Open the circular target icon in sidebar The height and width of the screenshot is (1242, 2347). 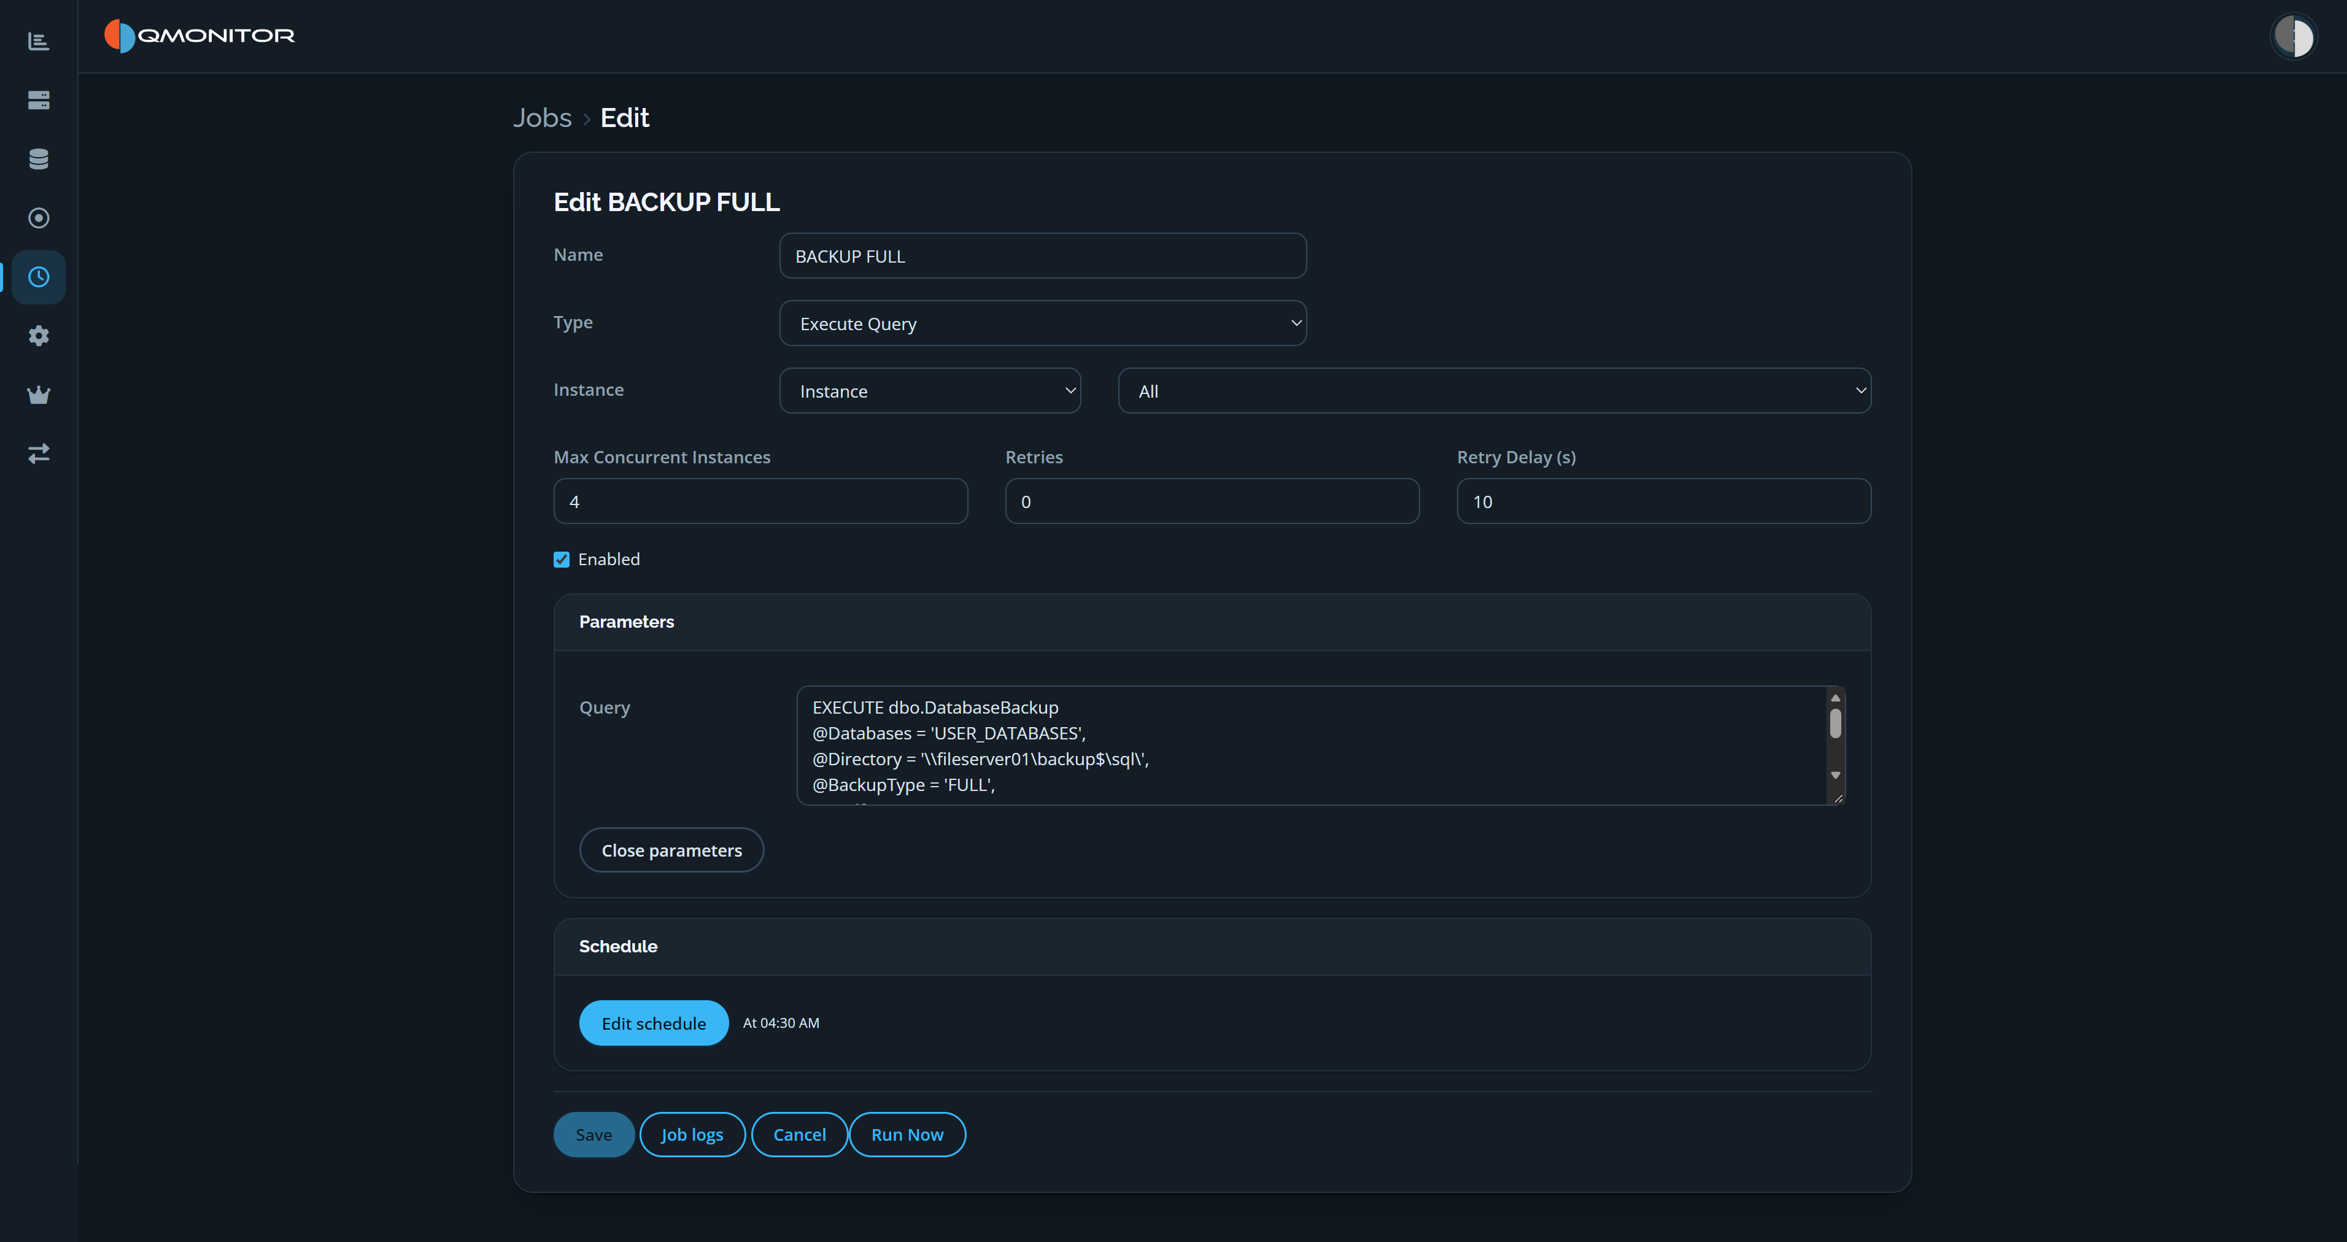click(x=38, y=218)
